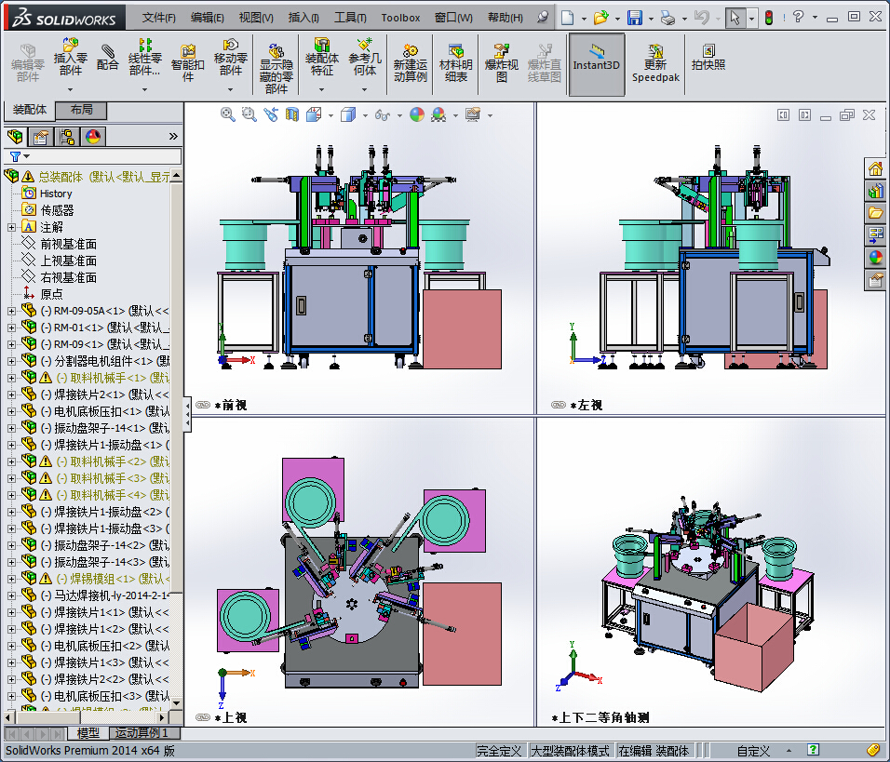Open Assembly Features (装配体特征) tool
The height and width of the screenshot is (762, 890).
322,57
